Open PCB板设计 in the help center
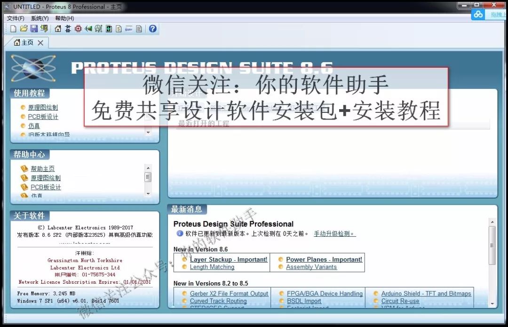This screenshot has width=508, height=327. pos(45,187)
